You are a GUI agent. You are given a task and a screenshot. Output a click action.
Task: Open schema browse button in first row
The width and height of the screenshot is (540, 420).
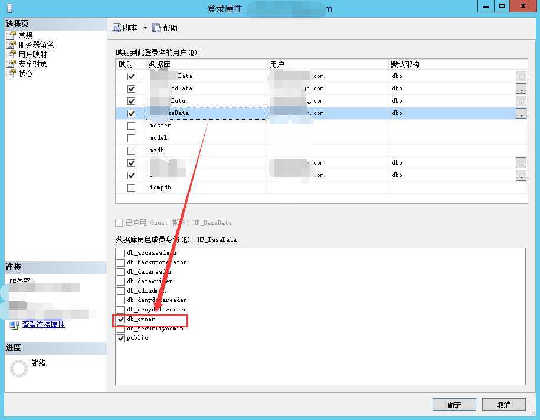pyautogui.click(x=521, y=76)
